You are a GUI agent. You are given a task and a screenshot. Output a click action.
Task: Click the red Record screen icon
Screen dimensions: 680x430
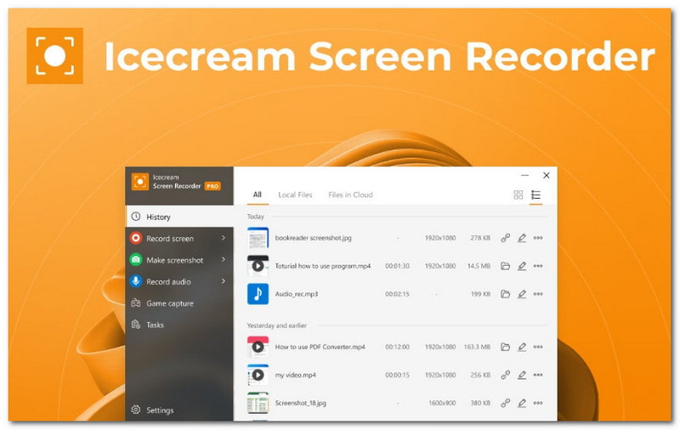136,238
